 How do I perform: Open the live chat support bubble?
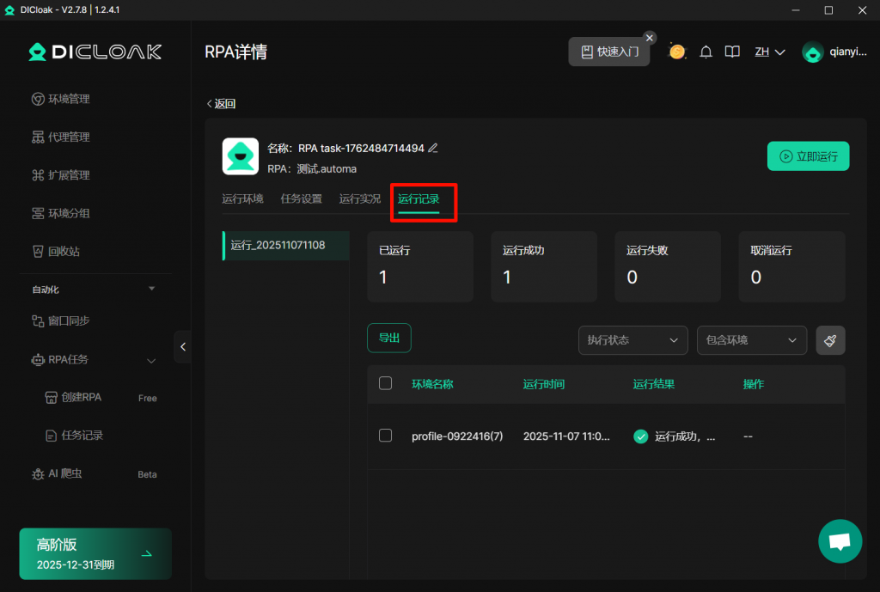[840, 541]
